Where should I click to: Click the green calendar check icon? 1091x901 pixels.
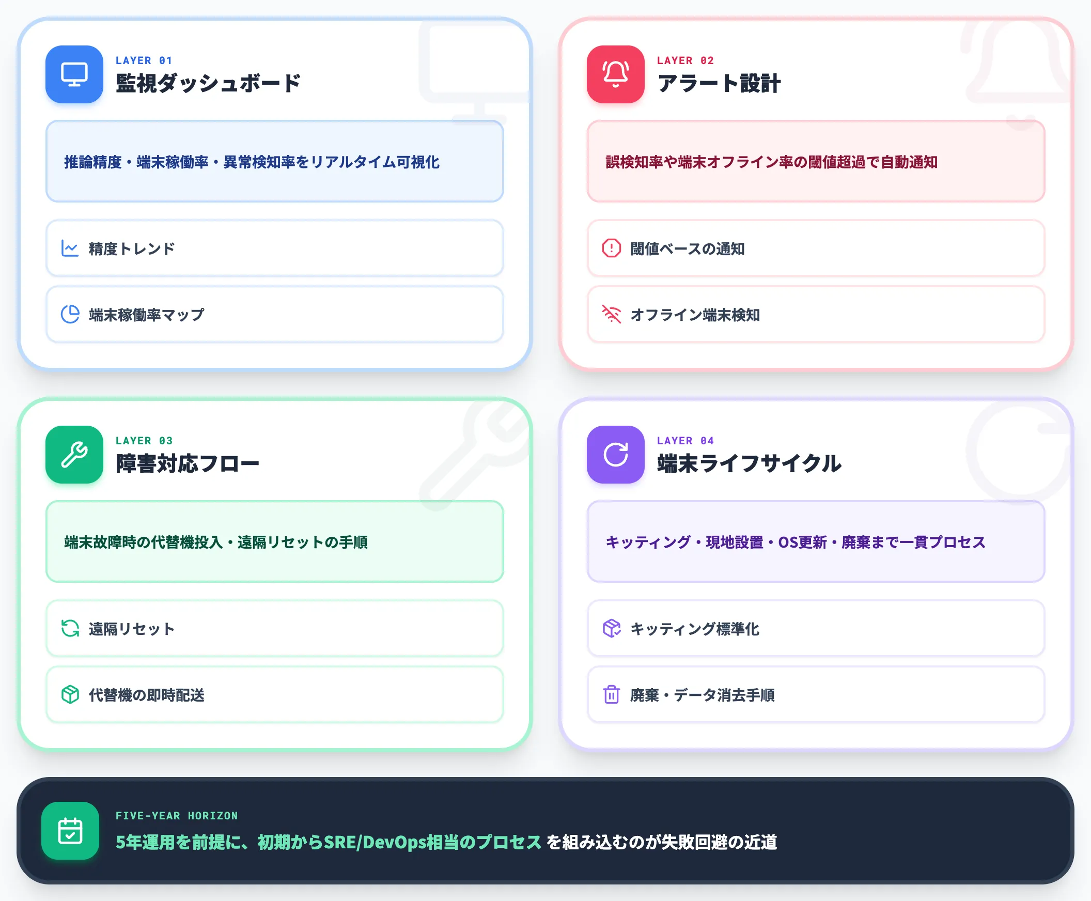[x=70, y=830]
